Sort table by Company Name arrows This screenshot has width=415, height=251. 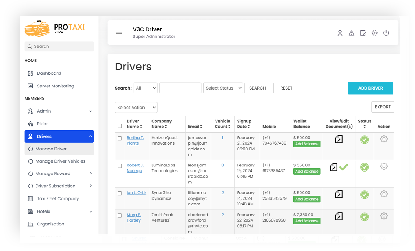click(x=166, y=127)
